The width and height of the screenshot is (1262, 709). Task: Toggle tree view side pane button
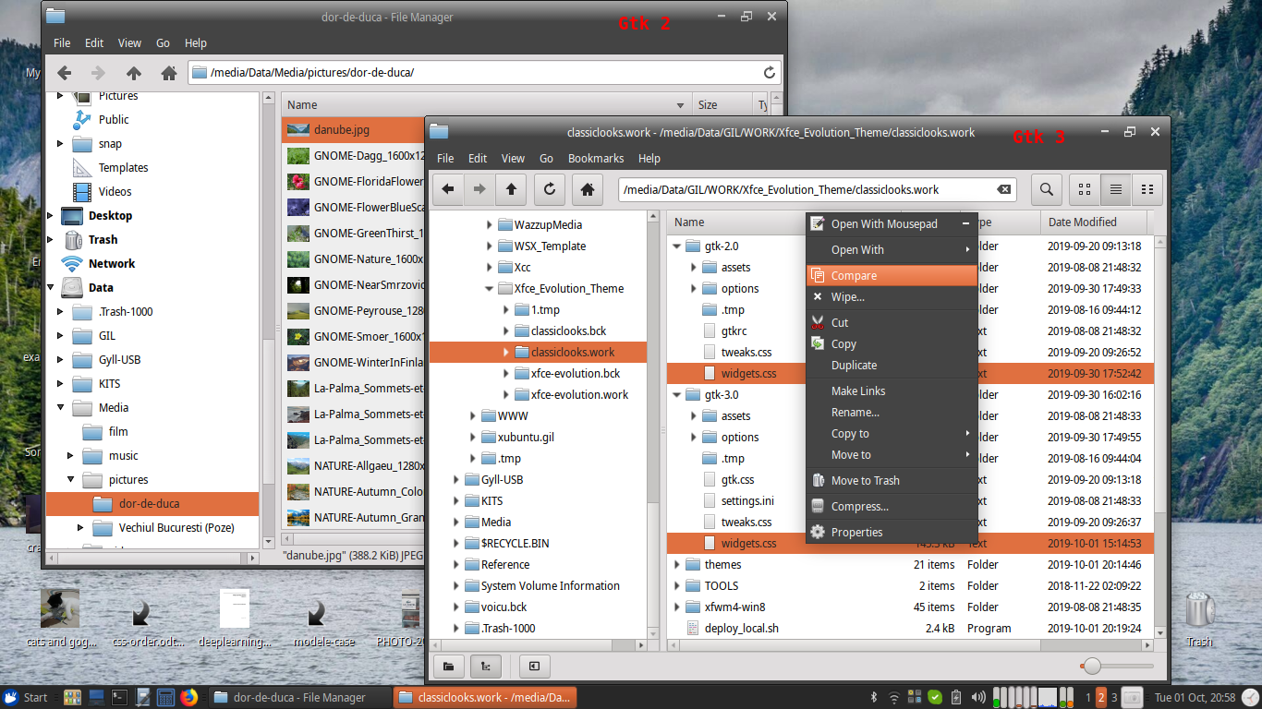tap(485, 666)
